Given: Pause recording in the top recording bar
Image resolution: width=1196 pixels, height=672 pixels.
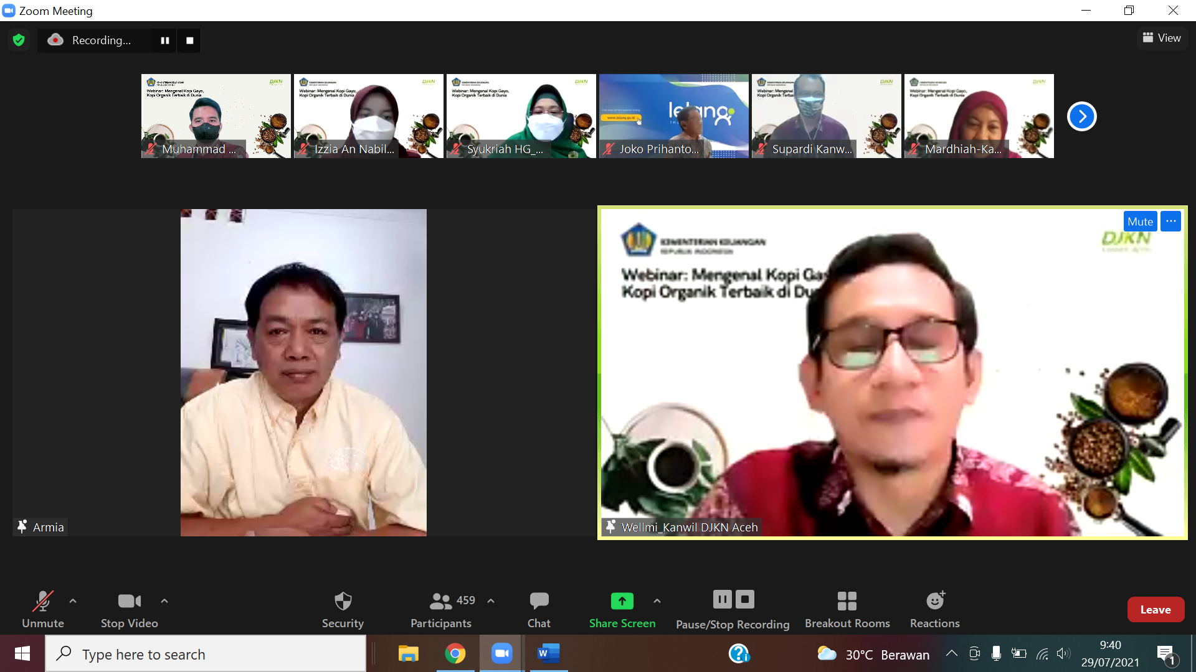Looking at the screenshot, I should [x=165, y=40].
